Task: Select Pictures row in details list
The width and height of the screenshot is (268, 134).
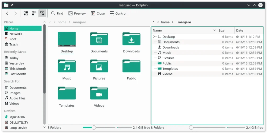Action: [x=207, y=58]
